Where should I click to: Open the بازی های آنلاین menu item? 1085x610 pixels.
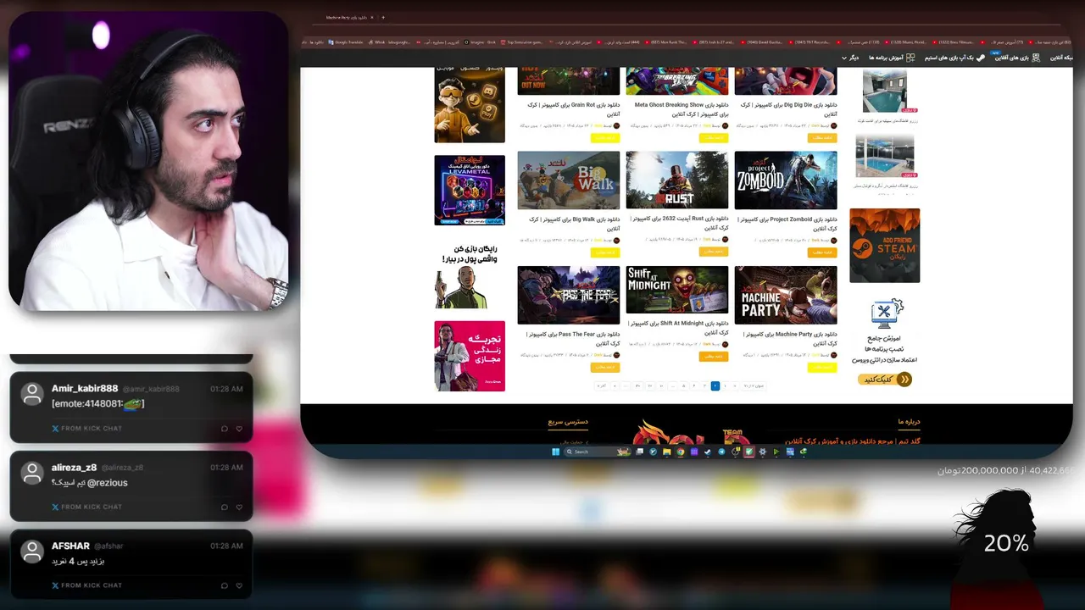1017,58
